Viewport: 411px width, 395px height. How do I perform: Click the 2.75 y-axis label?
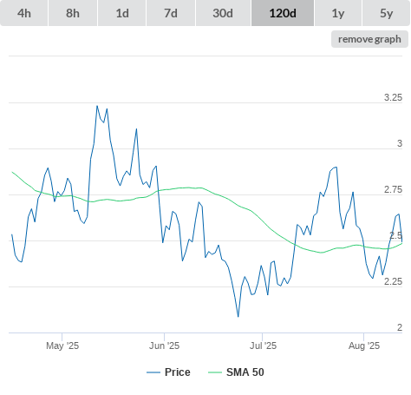393,189
